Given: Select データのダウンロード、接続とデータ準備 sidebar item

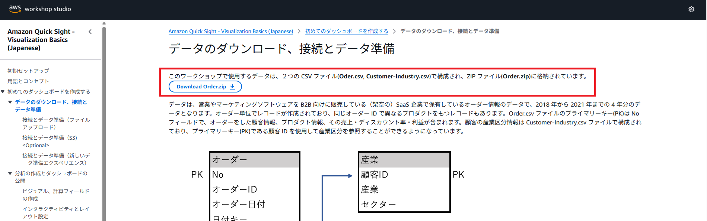Looking at the screenshot, I should (51, 106).
